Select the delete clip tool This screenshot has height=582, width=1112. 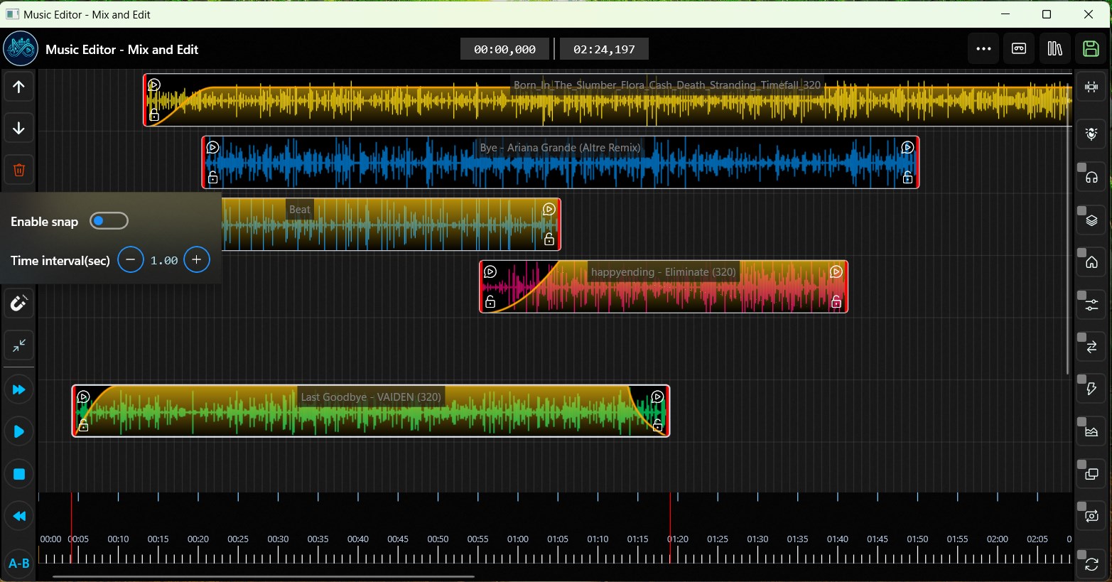[18, 170]
